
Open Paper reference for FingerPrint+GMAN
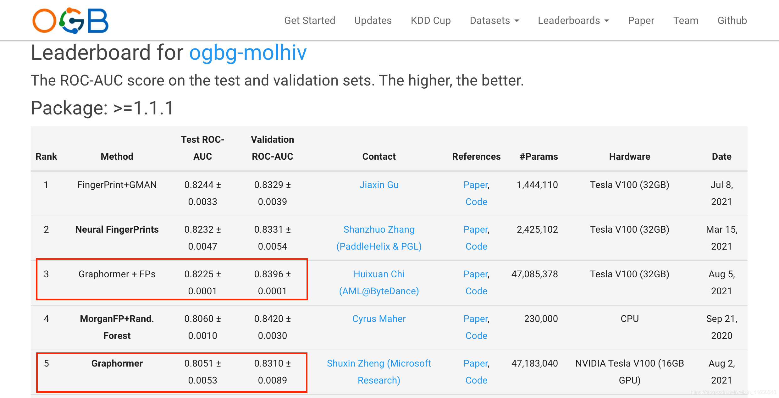tap(476, 185)
